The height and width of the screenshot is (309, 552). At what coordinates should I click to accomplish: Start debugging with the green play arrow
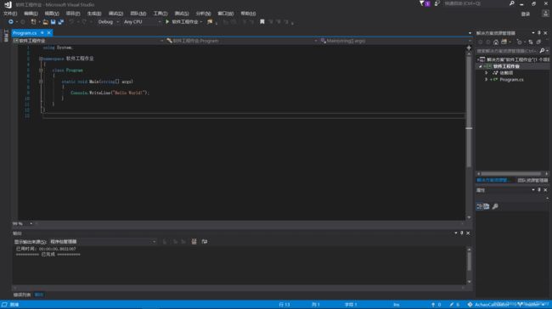(x=167, y=21)
